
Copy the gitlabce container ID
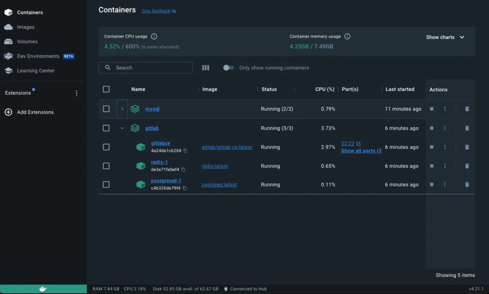click(185, 151)
